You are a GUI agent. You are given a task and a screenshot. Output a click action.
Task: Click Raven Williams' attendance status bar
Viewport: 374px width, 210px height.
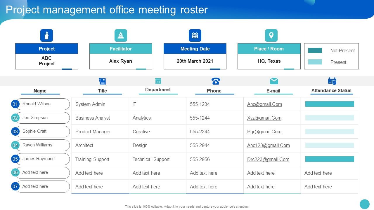[330, 145]
